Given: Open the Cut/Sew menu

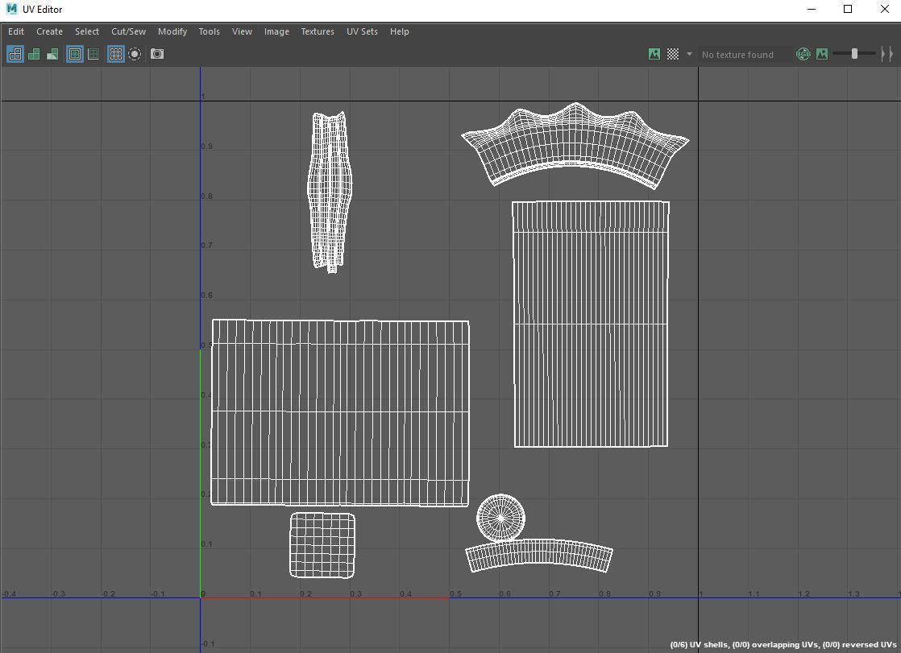Looking at the screenshot, I should 128,31.
